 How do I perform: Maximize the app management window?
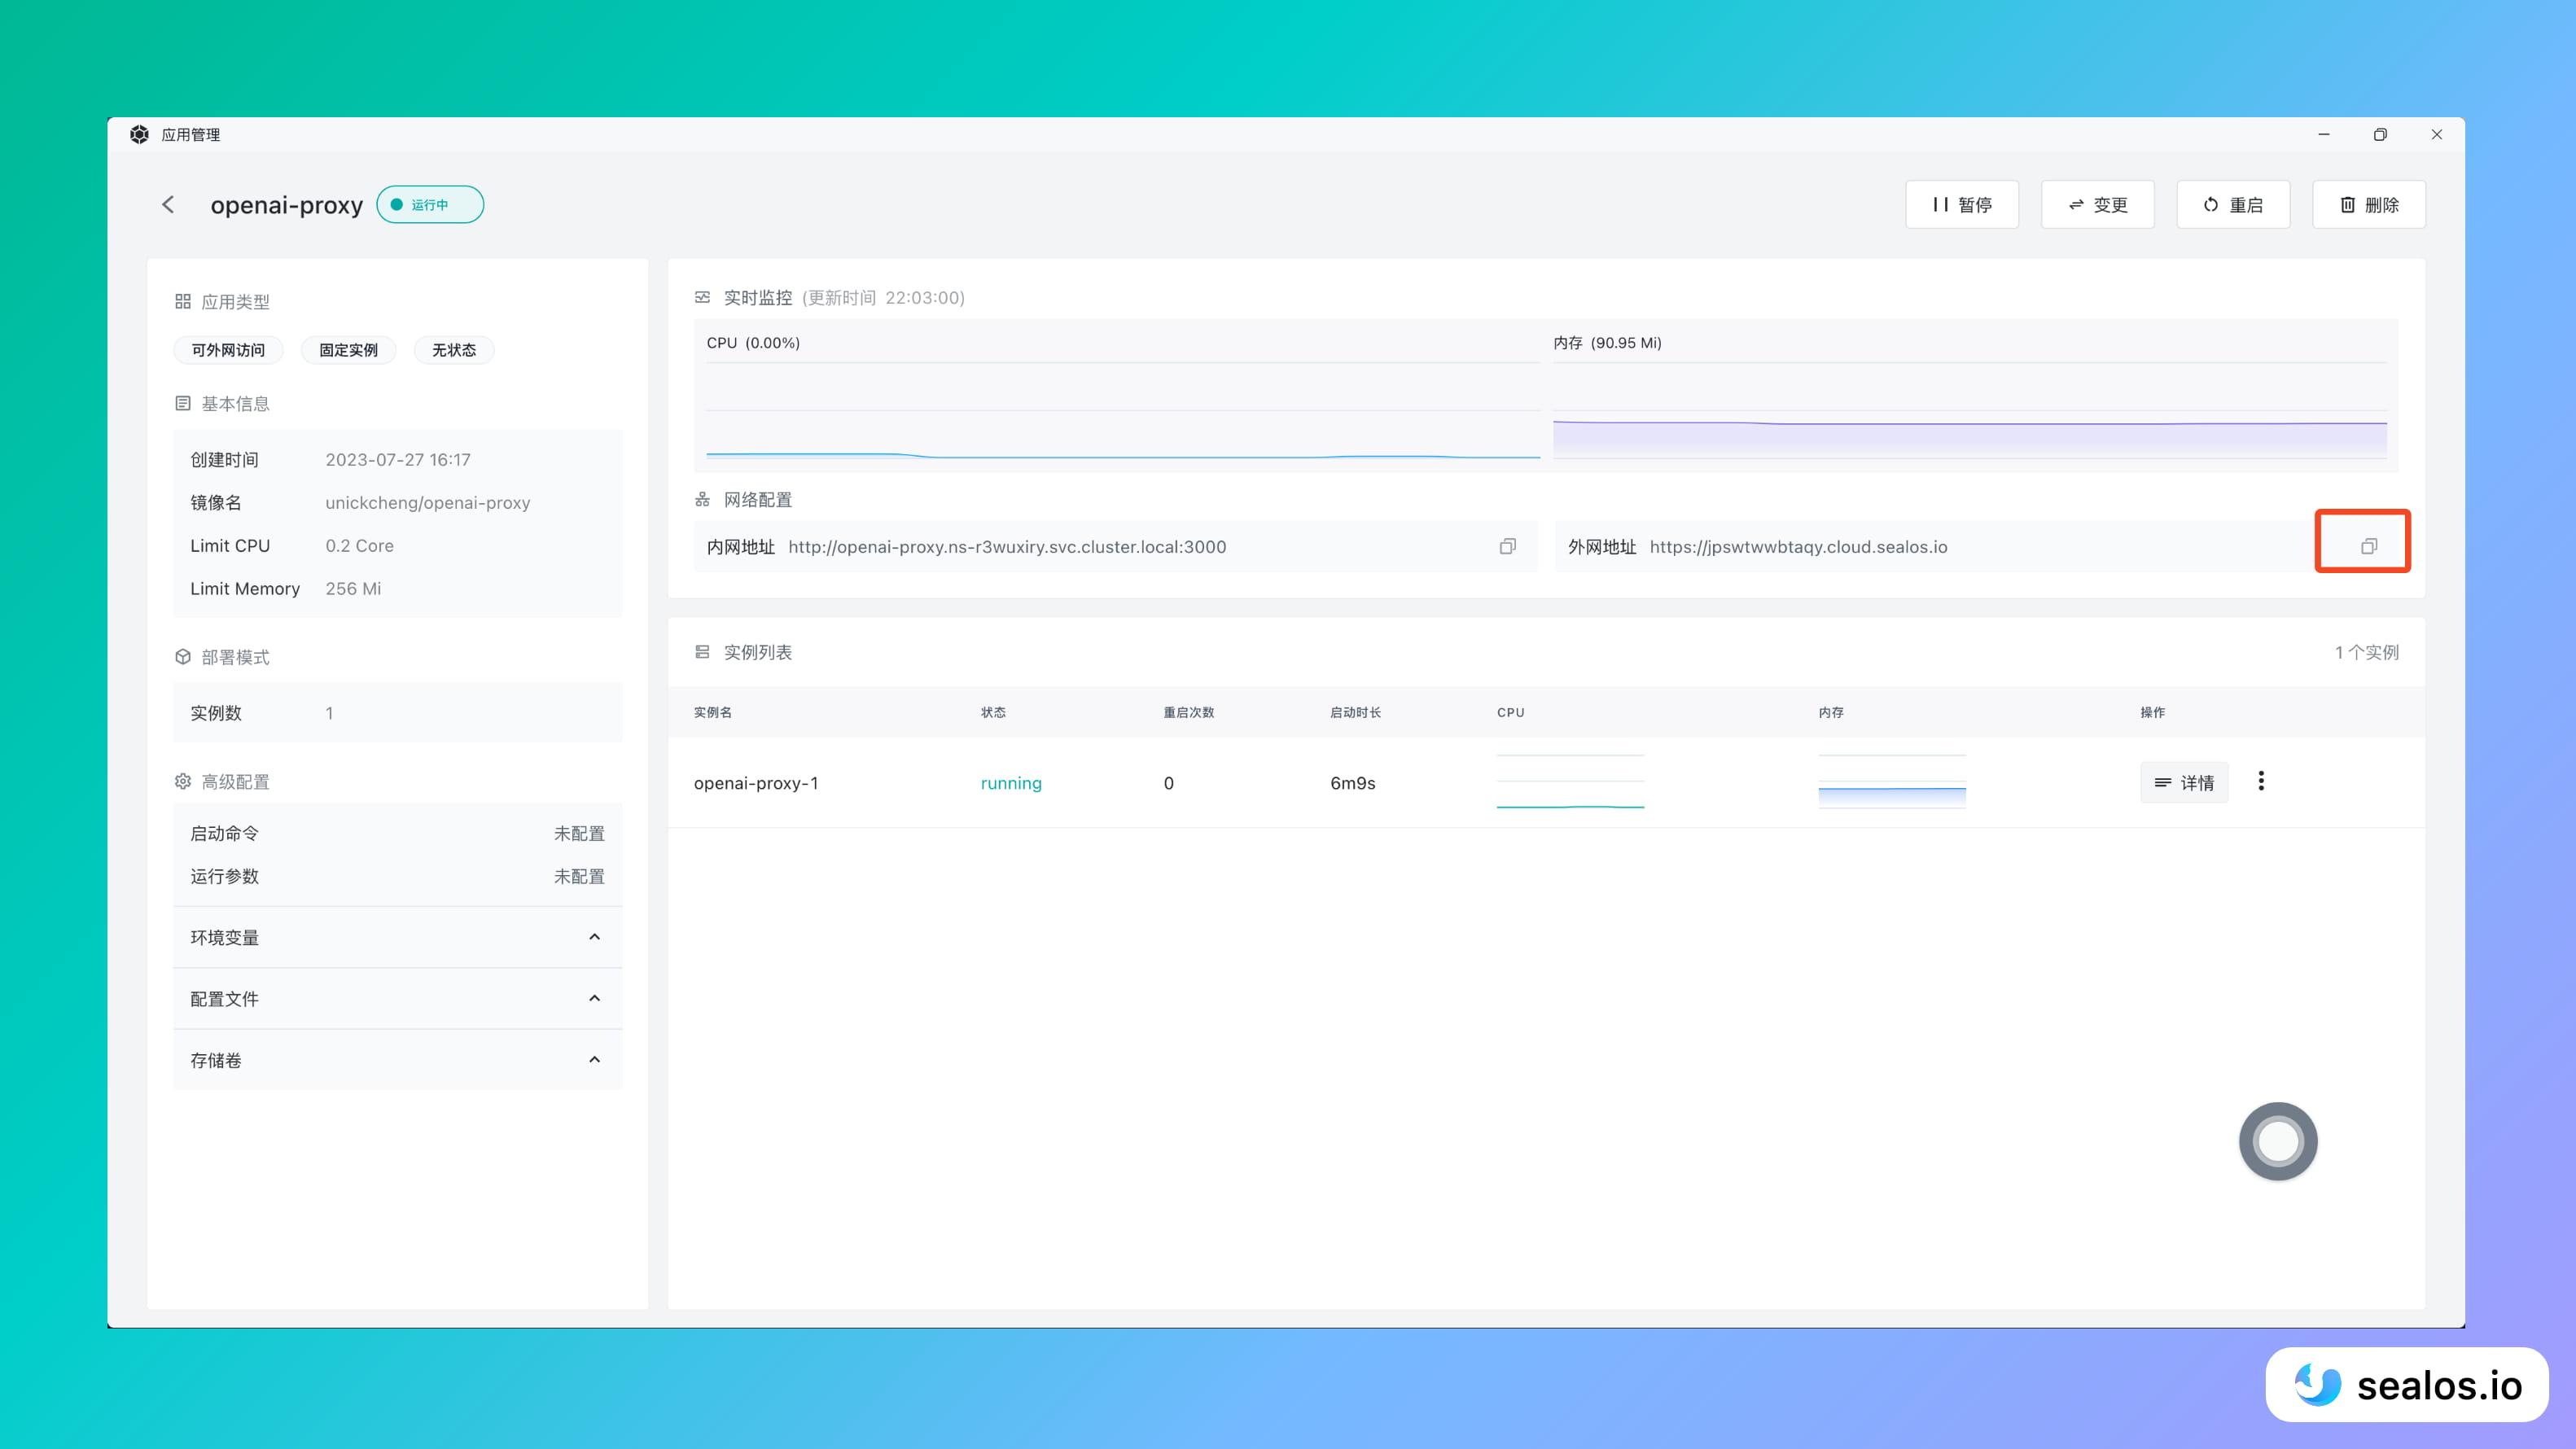(x=2380, y=134)
